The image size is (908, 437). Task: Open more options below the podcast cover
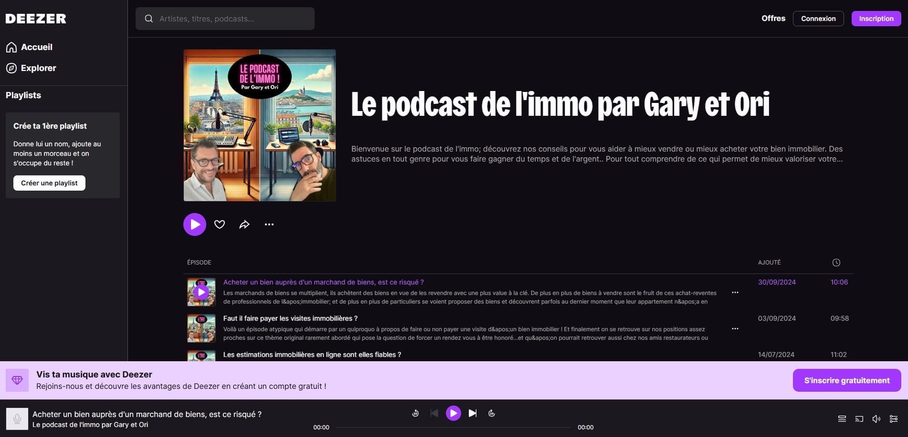pos(269,224)
